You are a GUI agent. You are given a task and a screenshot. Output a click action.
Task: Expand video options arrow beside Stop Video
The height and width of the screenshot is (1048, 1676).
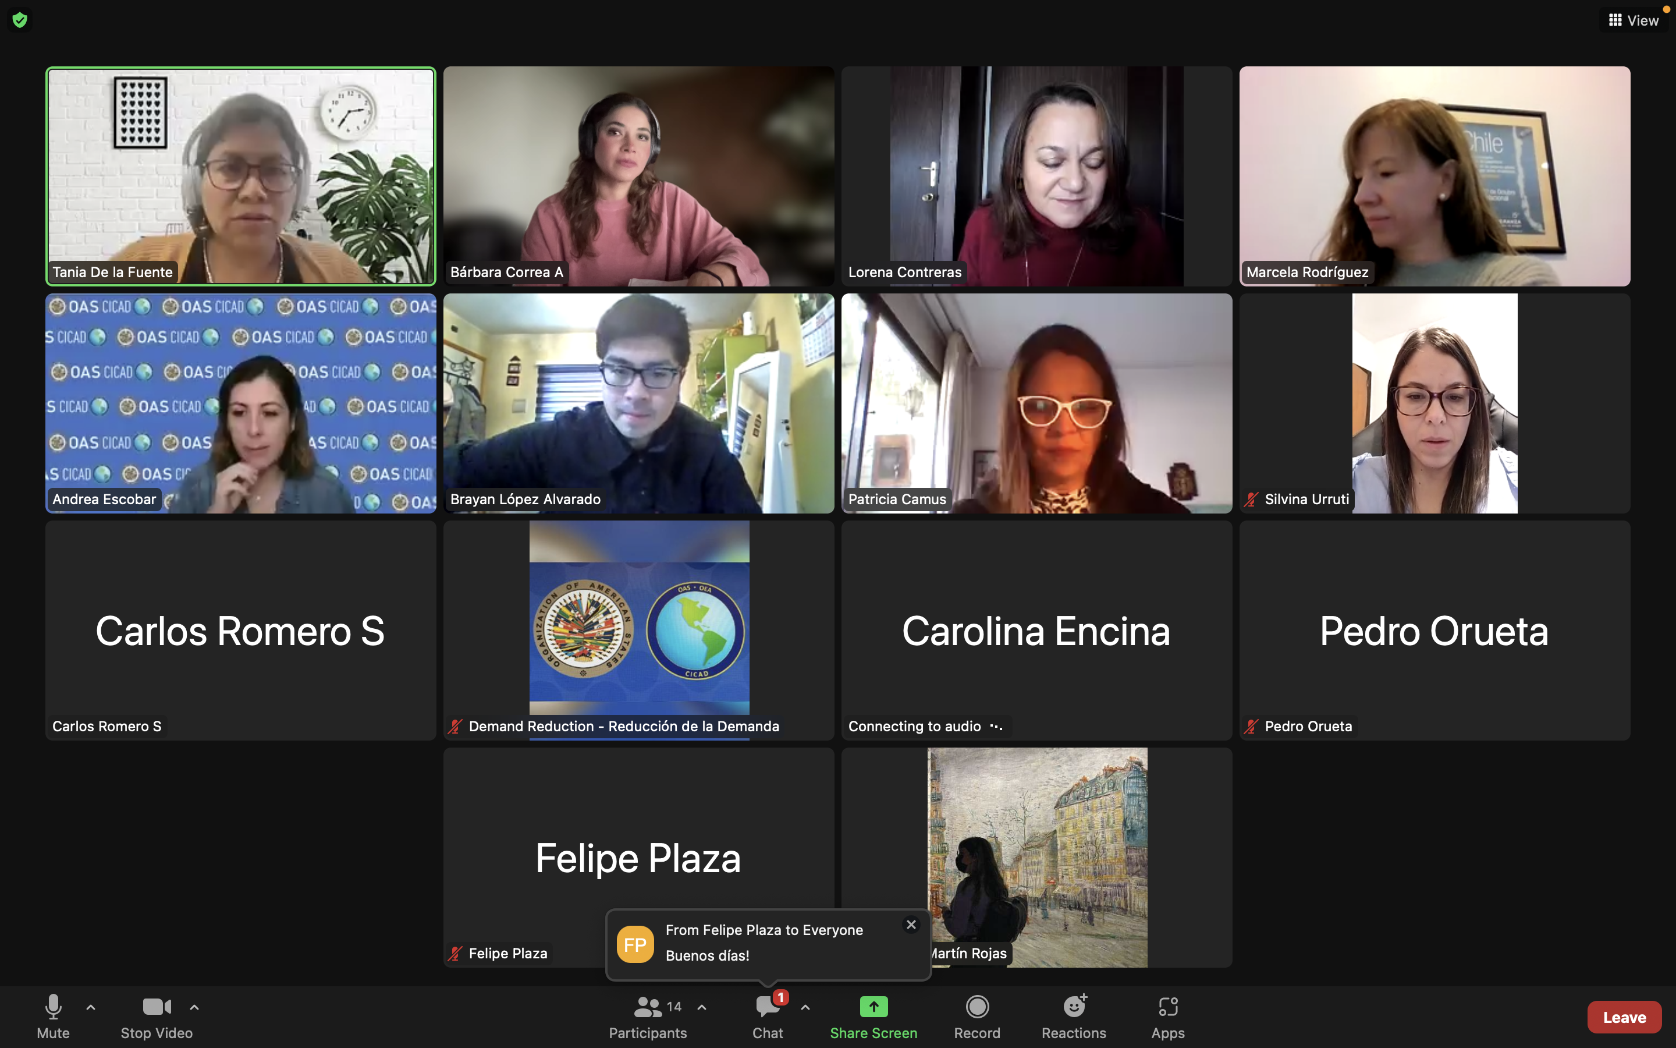coord(194,1007)
